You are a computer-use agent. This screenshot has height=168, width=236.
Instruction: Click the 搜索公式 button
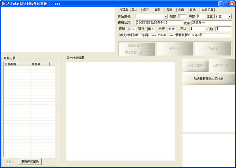pos(175,49)
